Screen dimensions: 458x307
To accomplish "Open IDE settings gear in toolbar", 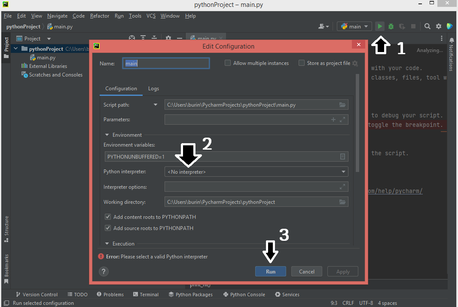I will click(439, 26).
